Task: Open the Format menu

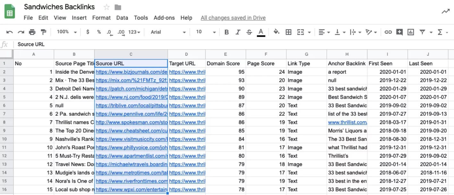Action: 101,18
